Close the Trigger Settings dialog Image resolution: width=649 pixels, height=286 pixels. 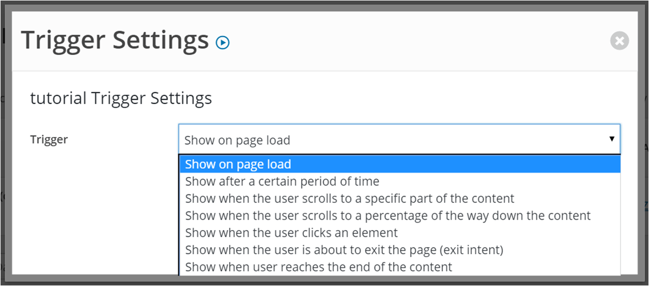pyautogui.click(x=619, y=41)
